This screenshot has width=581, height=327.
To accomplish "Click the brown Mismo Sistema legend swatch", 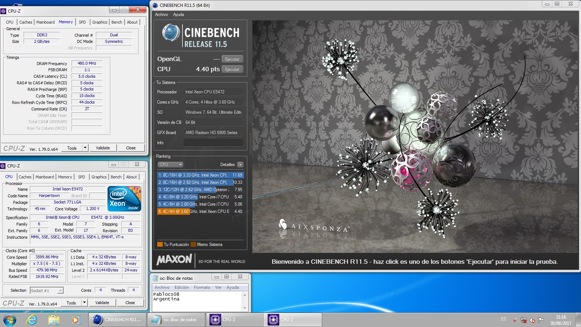I will [193, 245].
